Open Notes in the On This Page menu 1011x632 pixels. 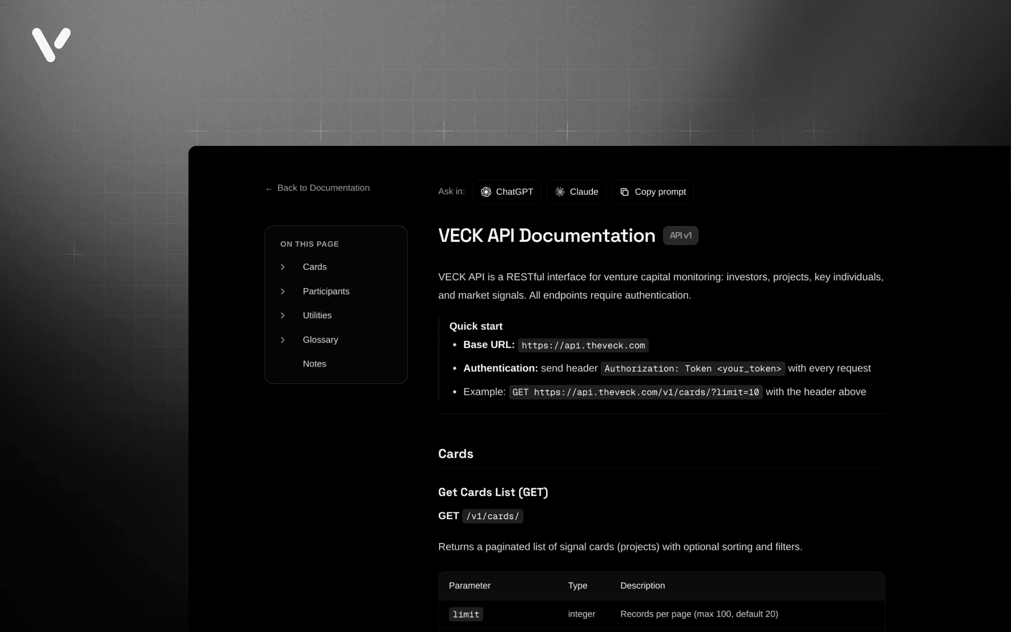click(x=314, y=363)
